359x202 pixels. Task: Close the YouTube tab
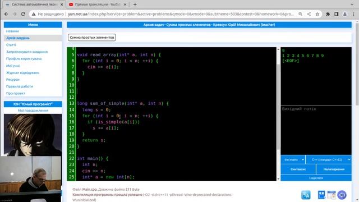125,4
